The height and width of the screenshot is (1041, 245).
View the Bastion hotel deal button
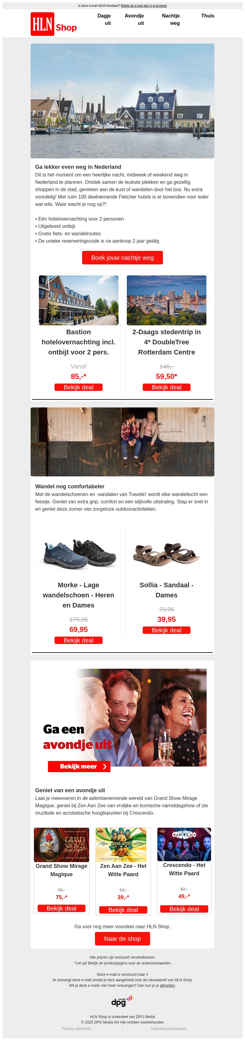[78, 387]
